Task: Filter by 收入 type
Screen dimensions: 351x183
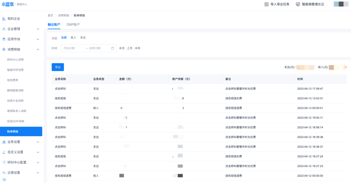Action: (73, 38)
